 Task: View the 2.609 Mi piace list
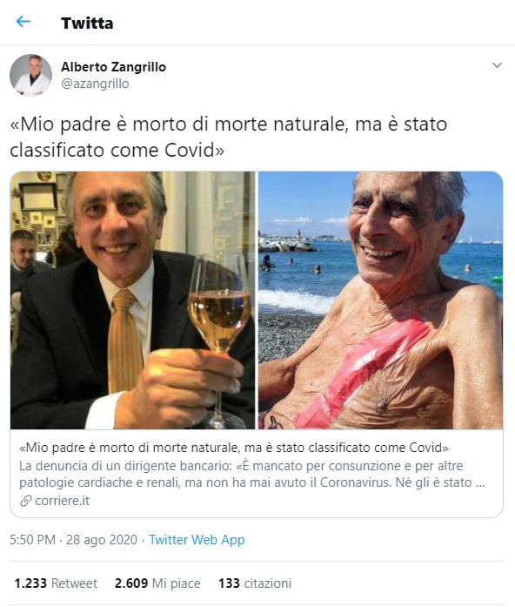(x=157, y=583)
